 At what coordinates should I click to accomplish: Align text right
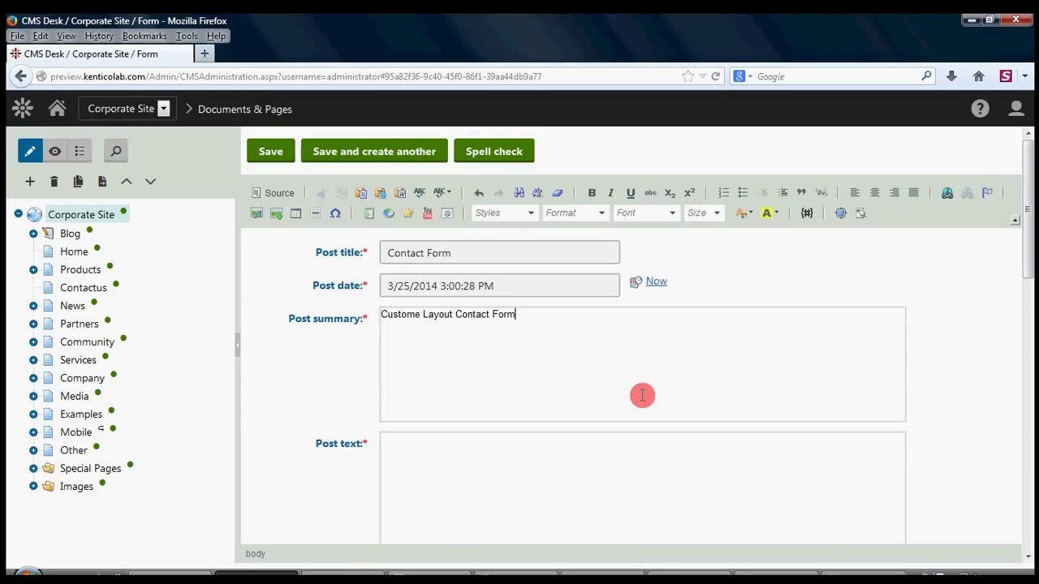[x=894, y=193]
